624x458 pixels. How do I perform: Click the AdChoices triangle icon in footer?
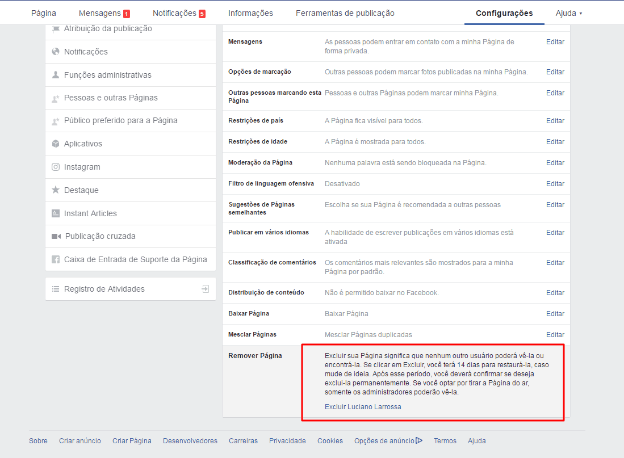419,440
